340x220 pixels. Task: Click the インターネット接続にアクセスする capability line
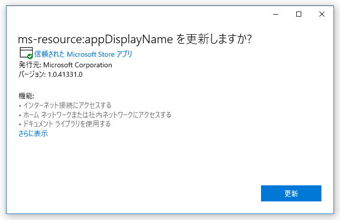[x=65, y=105]
